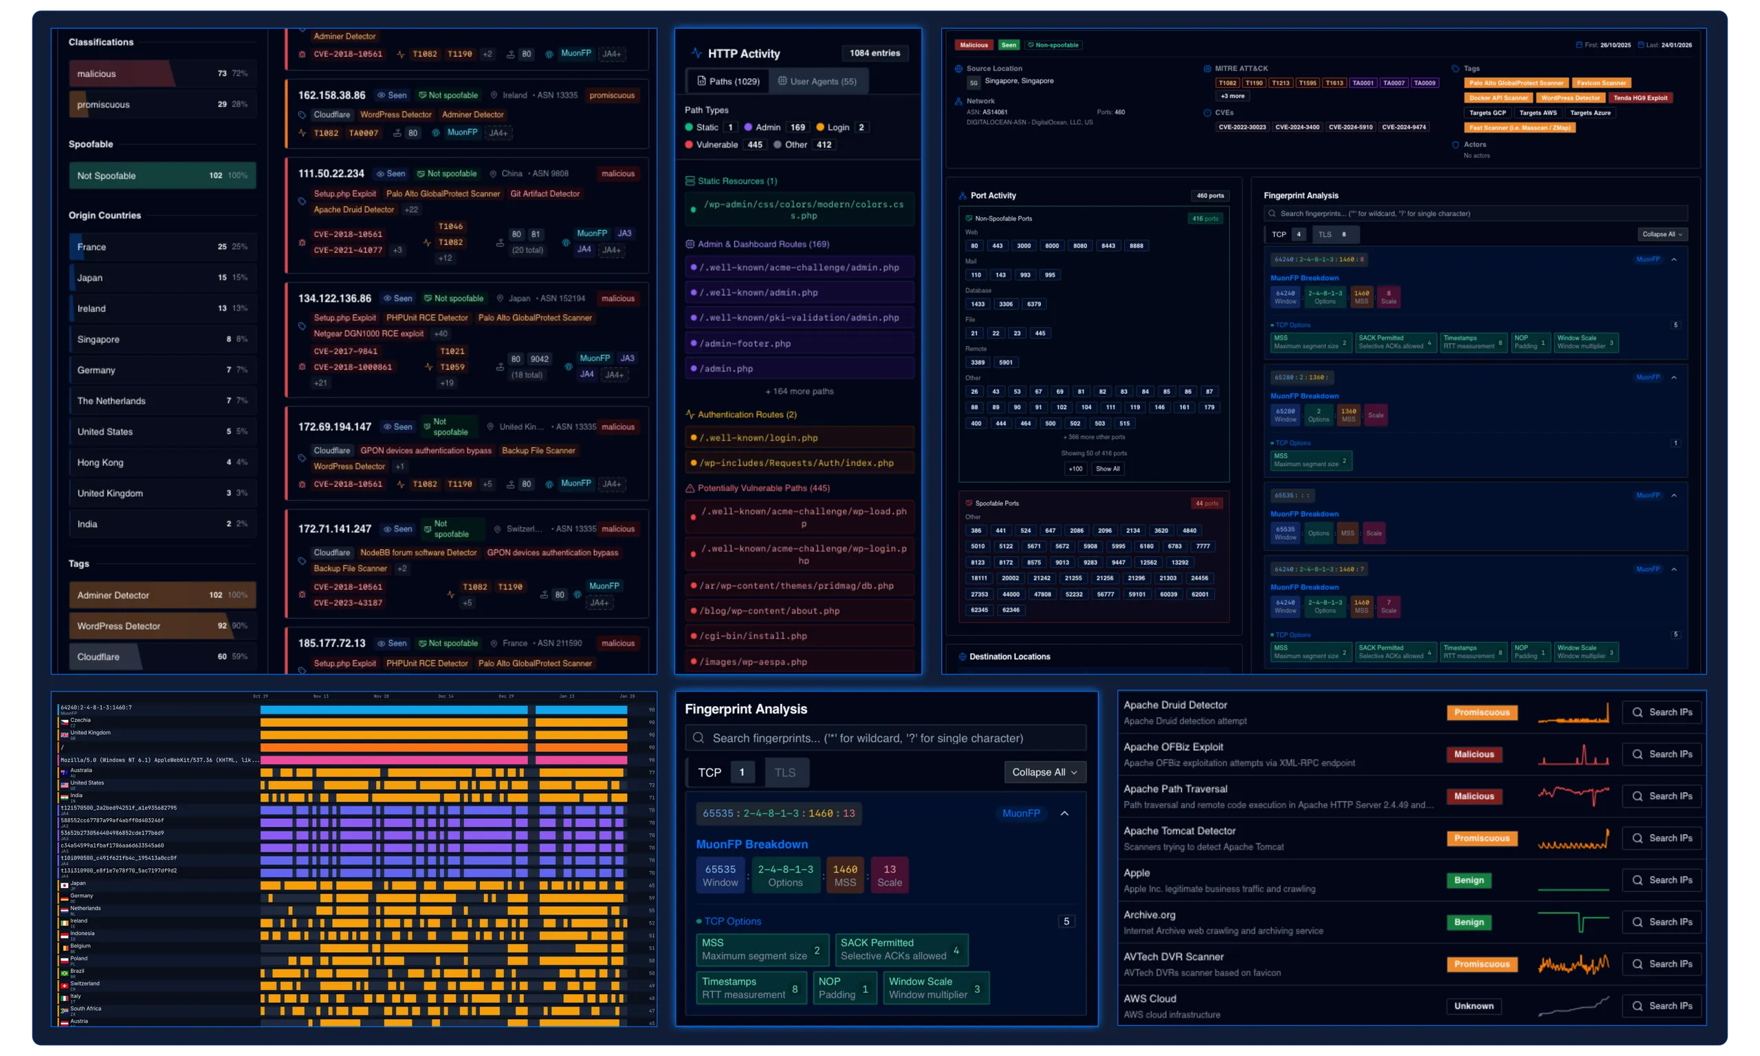Select the Static Resources server icon
This screenshot has height=1056, width=1760.
coord(689,180)
